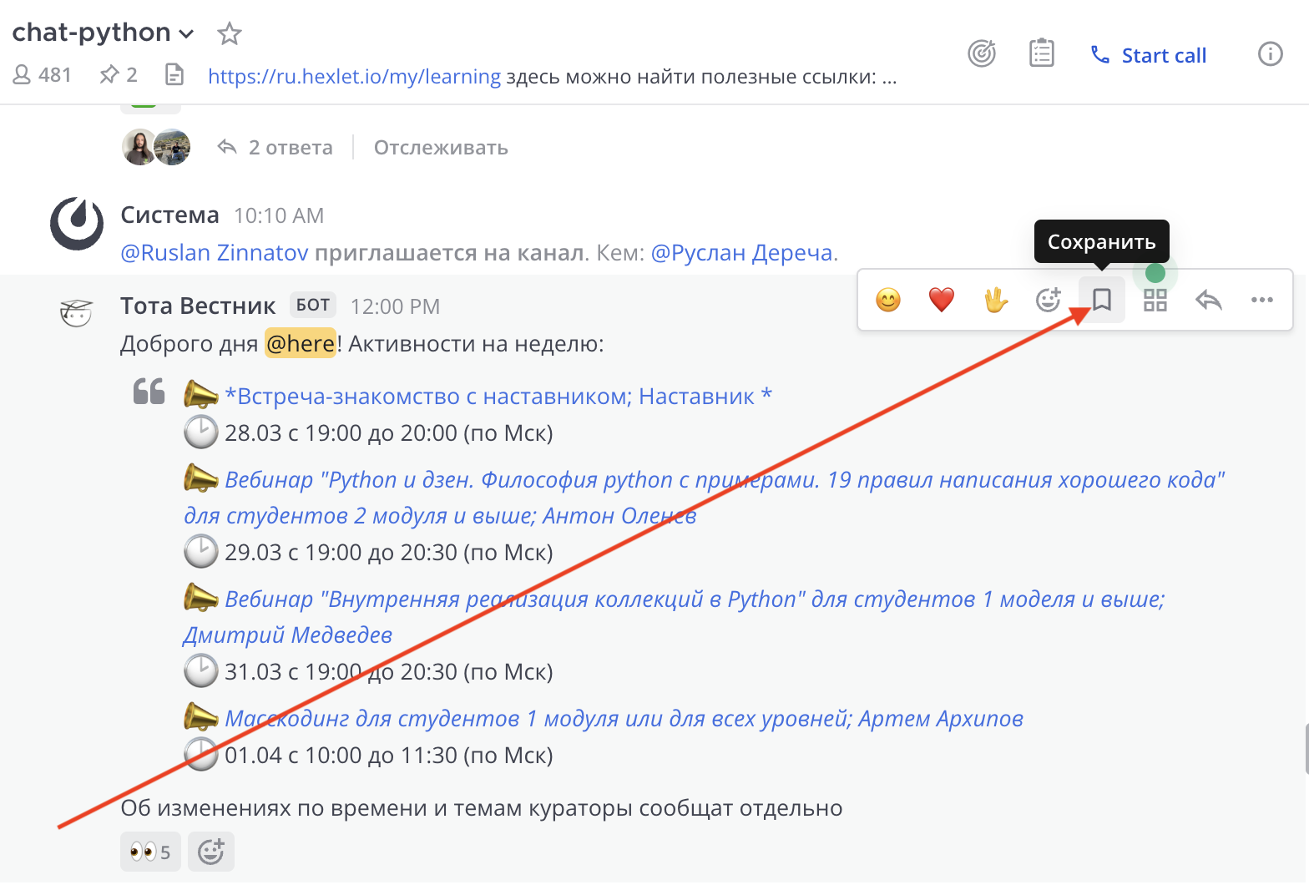Toggle the favorite star for chat-python
This screenshot has width=1309, height=885.
tap(229, 34)
